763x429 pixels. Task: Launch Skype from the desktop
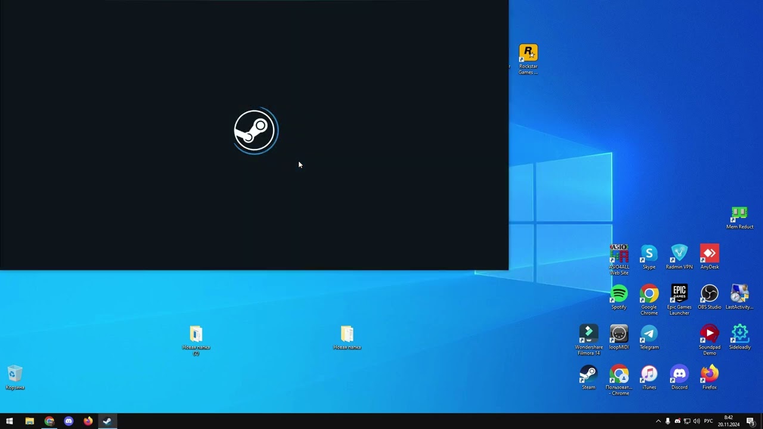pos(649,257)
